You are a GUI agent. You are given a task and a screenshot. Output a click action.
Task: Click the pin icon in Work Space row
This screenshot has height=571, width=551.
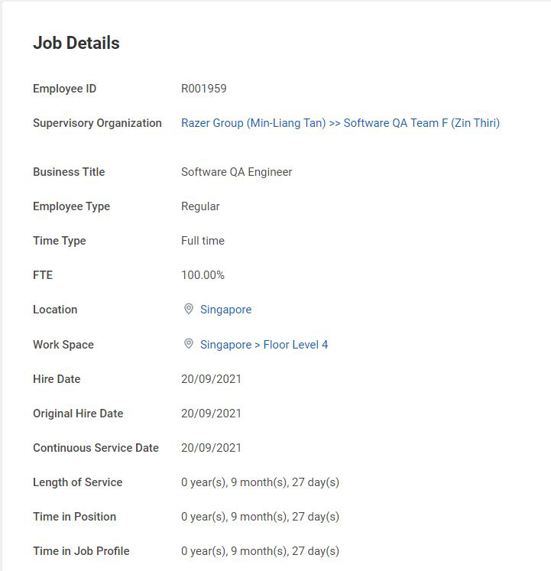click(x=188, y=344)
